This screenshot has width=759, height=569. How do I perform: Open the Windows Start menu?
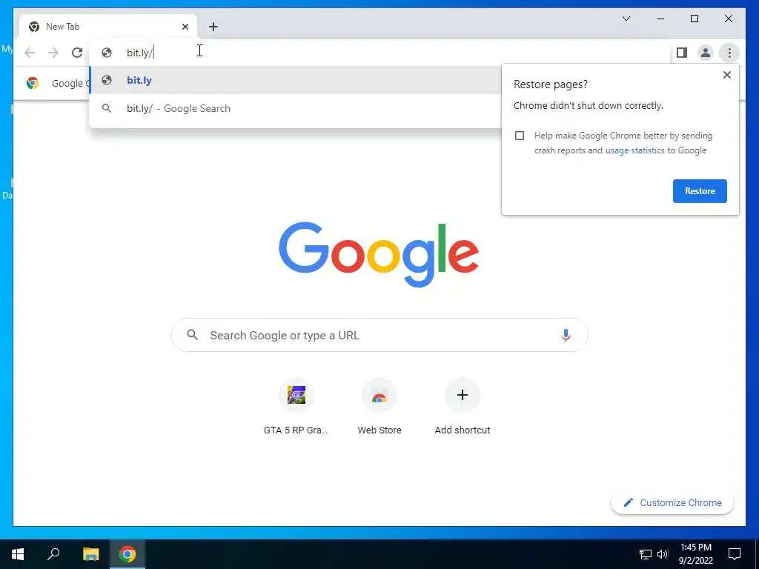[x=18, y=554]
